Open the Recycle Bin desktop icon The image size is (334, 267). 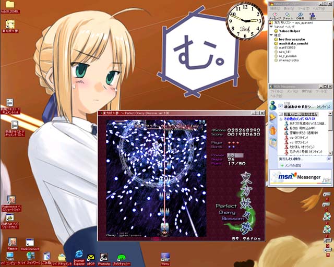click(46, 256)
